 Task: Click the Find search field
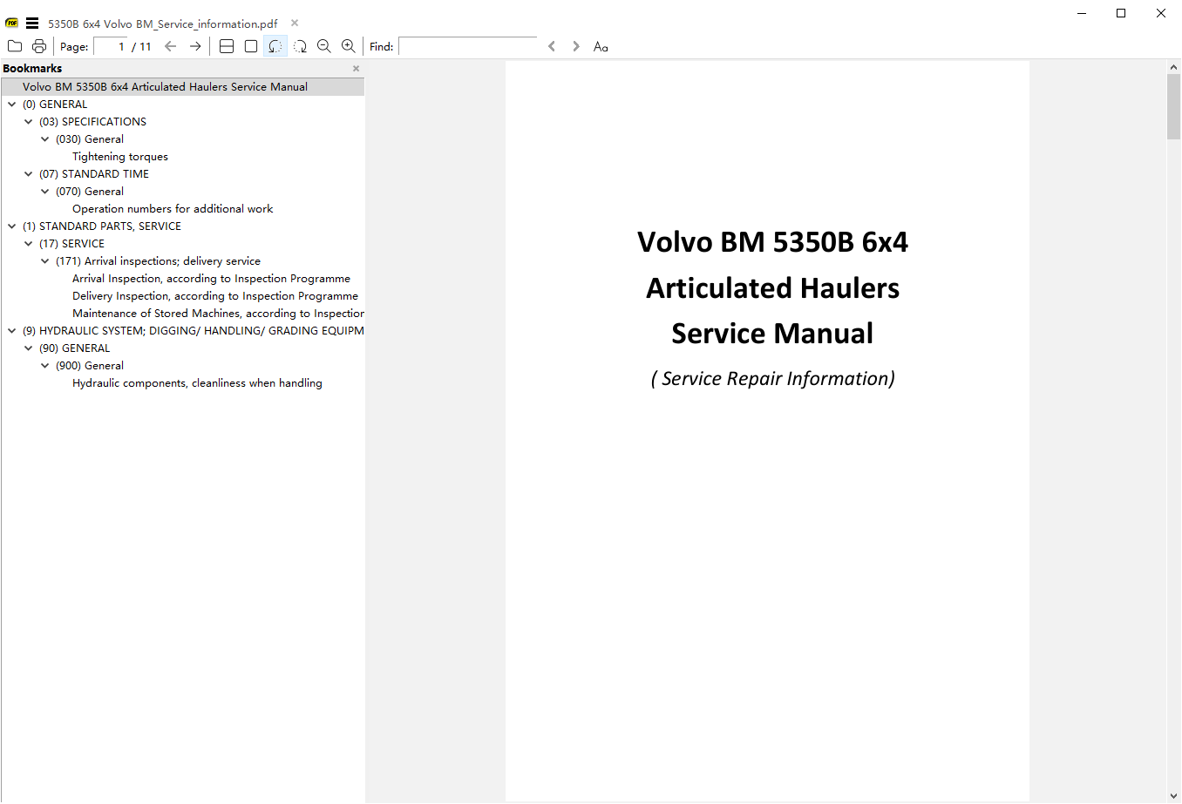click(468, 46)
